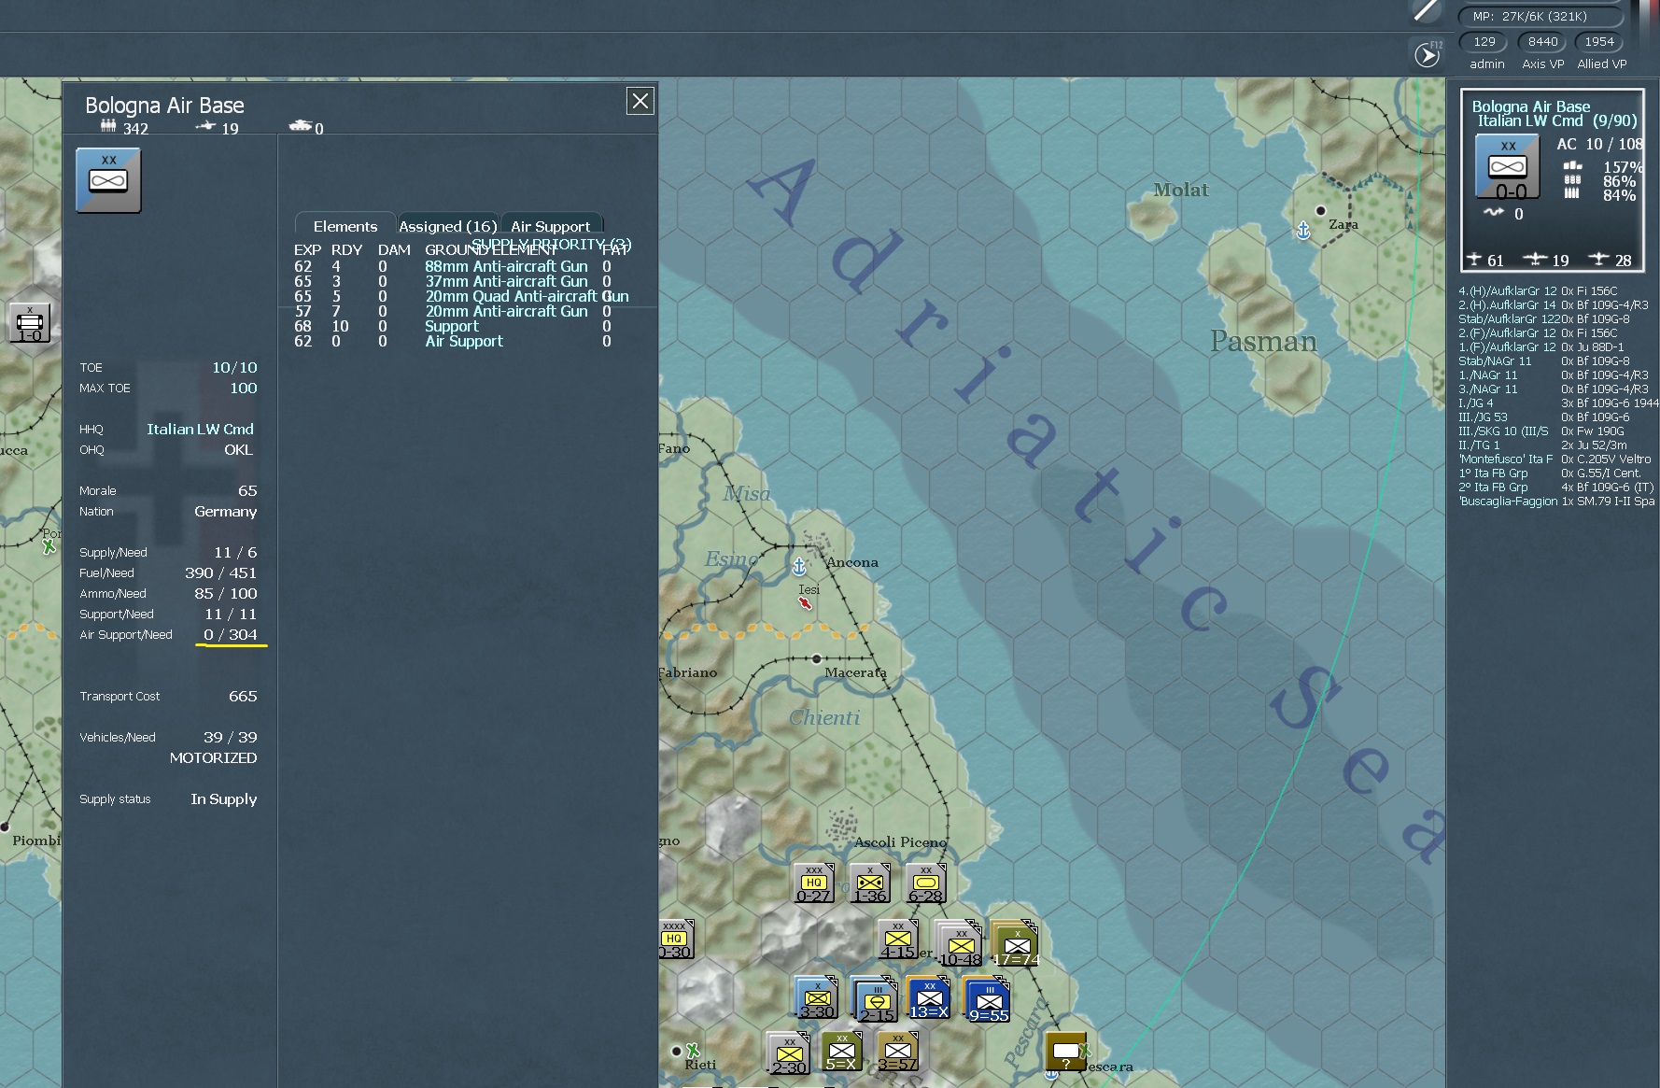Click the Ancona port anchor icon
This screenshot has height=1088, width=1660.
[799, 566]
